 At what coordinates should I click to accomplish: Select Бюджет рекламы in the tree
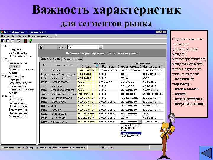(x=18, y=110)
